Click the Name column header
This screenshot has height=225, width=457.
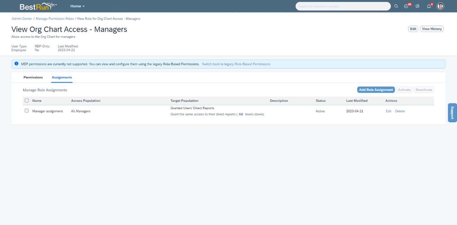point(37,101)
